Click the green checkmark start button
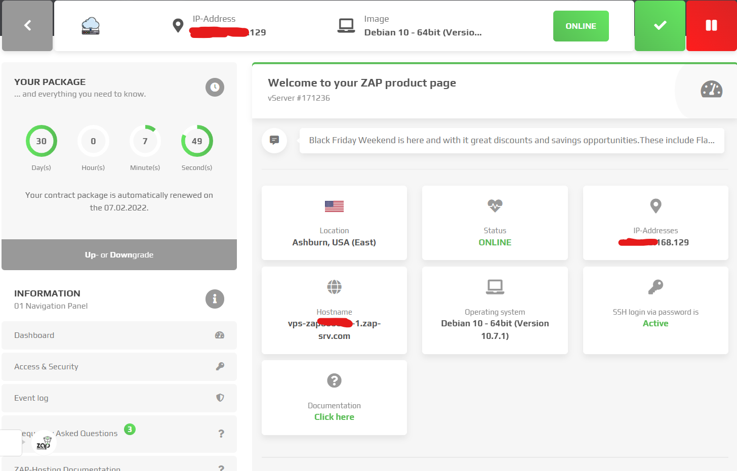The height and width of the screenshot is (471, 737). pos(660,26)
